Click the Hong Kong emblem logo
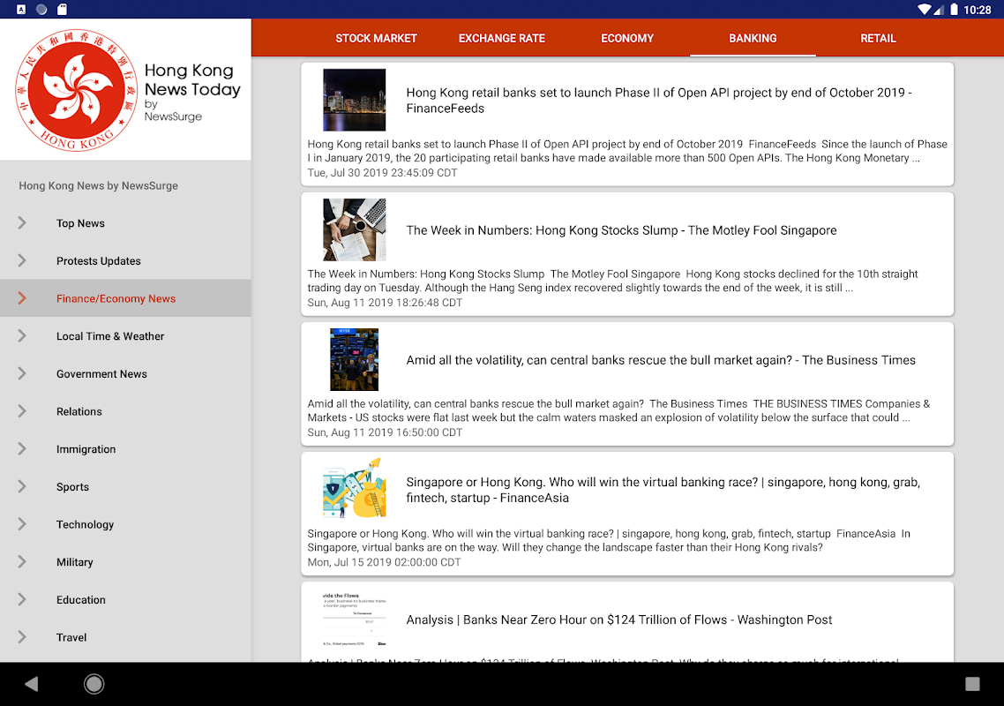The image size is (1004, 706). (76, 90)
